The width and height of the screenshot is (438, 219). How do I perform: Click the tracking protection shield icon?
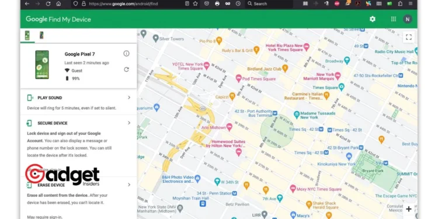[x=75, y=4]
